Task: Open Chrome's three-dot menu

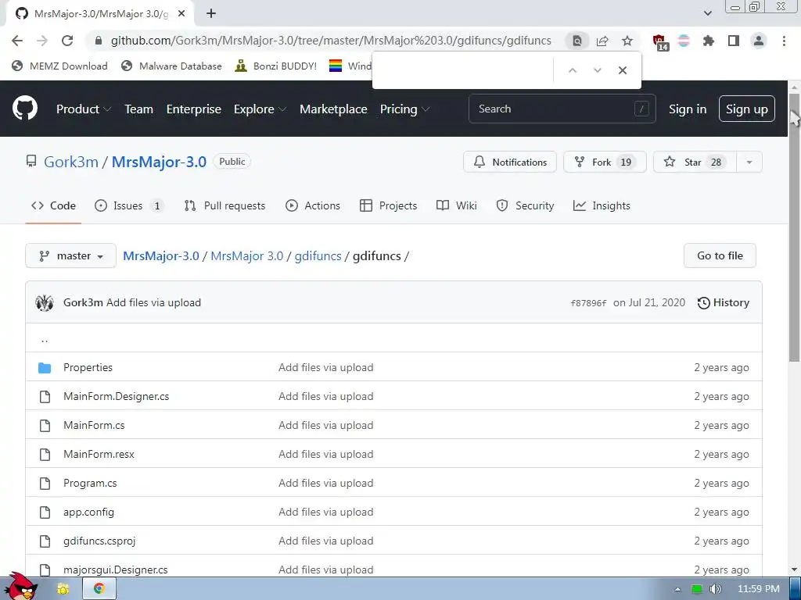Action: point(784,41)
